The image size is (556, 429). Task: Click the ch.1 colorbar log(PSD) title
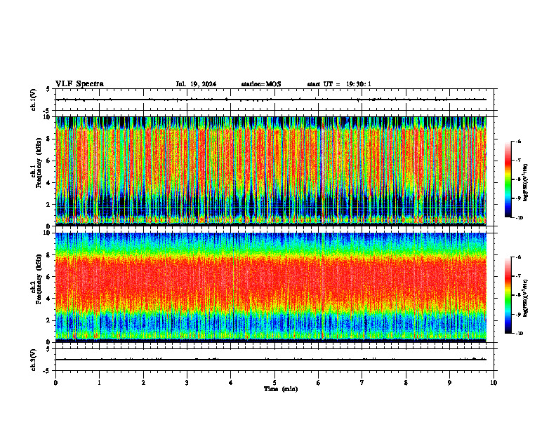click(526, 182)
